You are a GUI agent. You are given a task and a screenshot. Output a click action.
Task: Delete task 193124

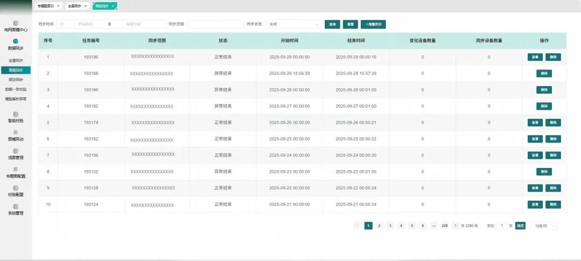pyautogui.click(x=553, y=204)
